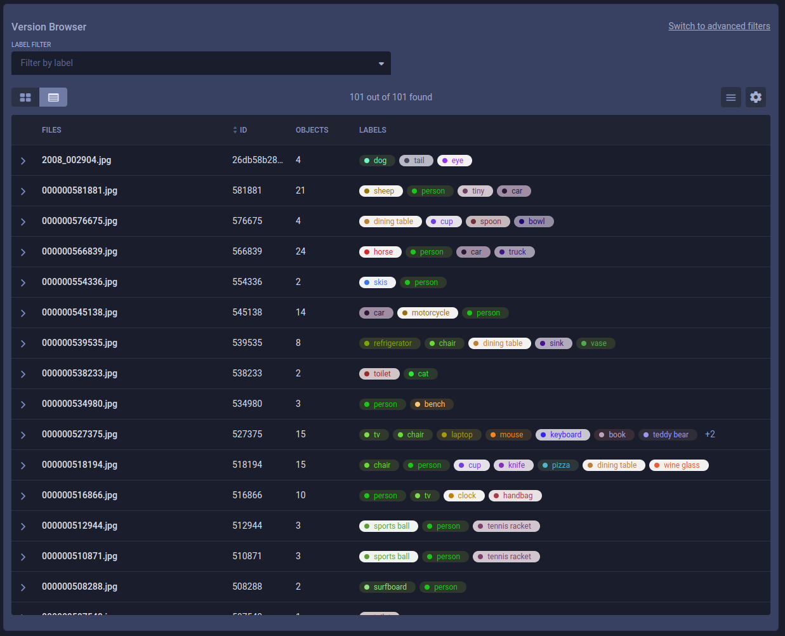The image size is (785, 636).
Task: Open file 000000554336.jpg
Action: 79,282
